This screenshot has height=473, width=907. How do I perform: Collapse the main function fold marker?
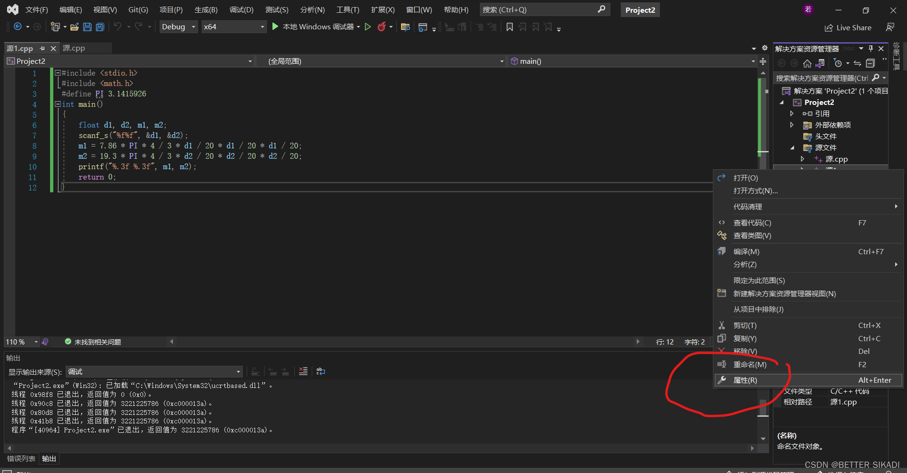coord(58,104)
